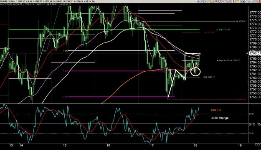Click the 1.272 Fibonacci level label
This screenshot has width=261, height=150.
[65, 71]
